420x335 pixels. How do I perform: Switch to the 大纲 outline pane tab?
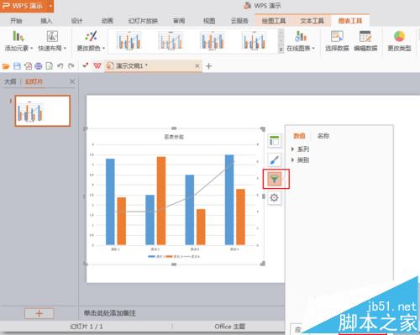click(10, 81)
